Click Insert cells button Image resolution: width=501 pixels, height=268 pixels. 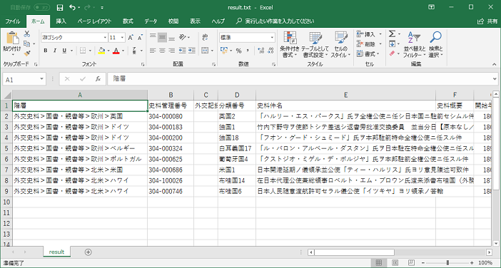point(369,33)
